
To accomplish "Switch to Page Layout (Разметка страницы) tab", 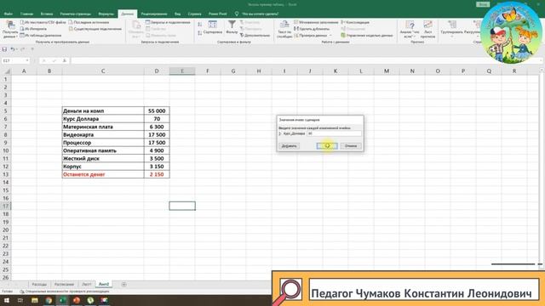I will [x=76, y=14].
